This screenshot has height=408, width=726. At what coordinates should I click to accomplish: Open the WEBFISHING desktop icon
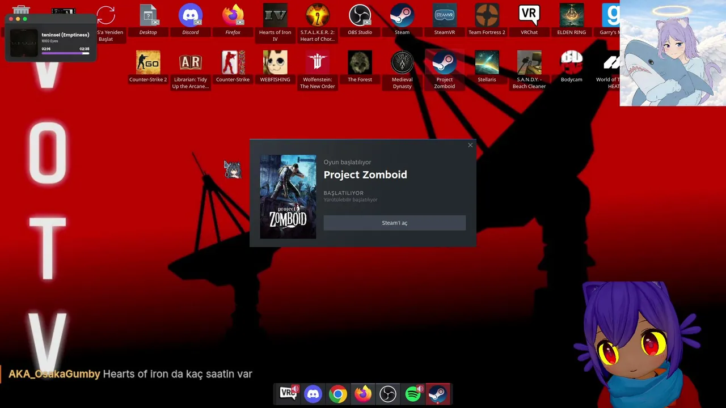point(275,67)
